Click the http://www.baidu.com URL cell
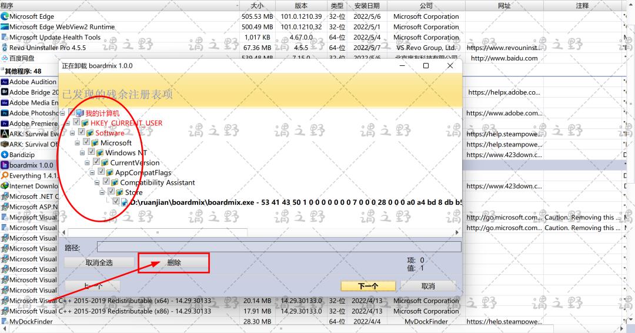Screen dimensions: 635x333 (504, 58)
